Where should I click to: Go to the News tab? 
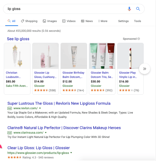[87, 21]
